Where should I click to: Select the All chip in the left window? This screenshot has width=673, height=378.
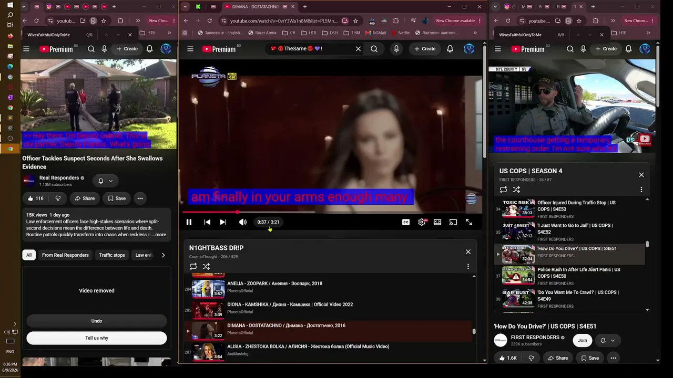coord(29,255)
